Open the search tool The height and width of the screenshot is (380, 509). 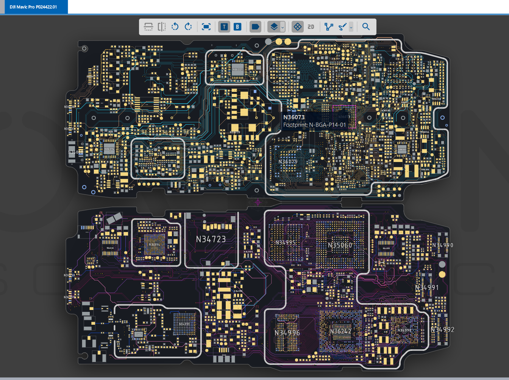[x=366, y=27]
